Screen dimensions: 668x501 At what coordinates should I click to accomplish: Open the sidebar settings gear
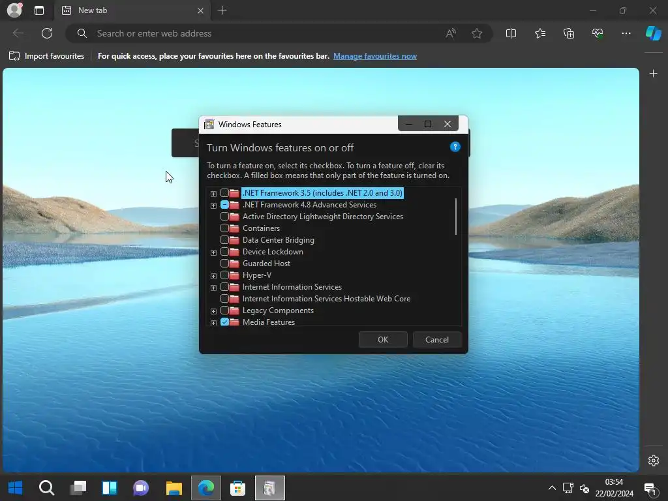pos(654,461)
